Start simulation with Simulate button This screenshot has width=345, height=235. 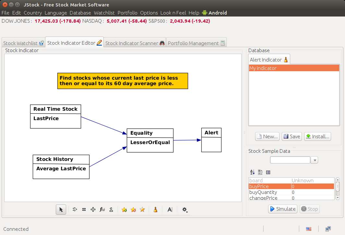283,209
